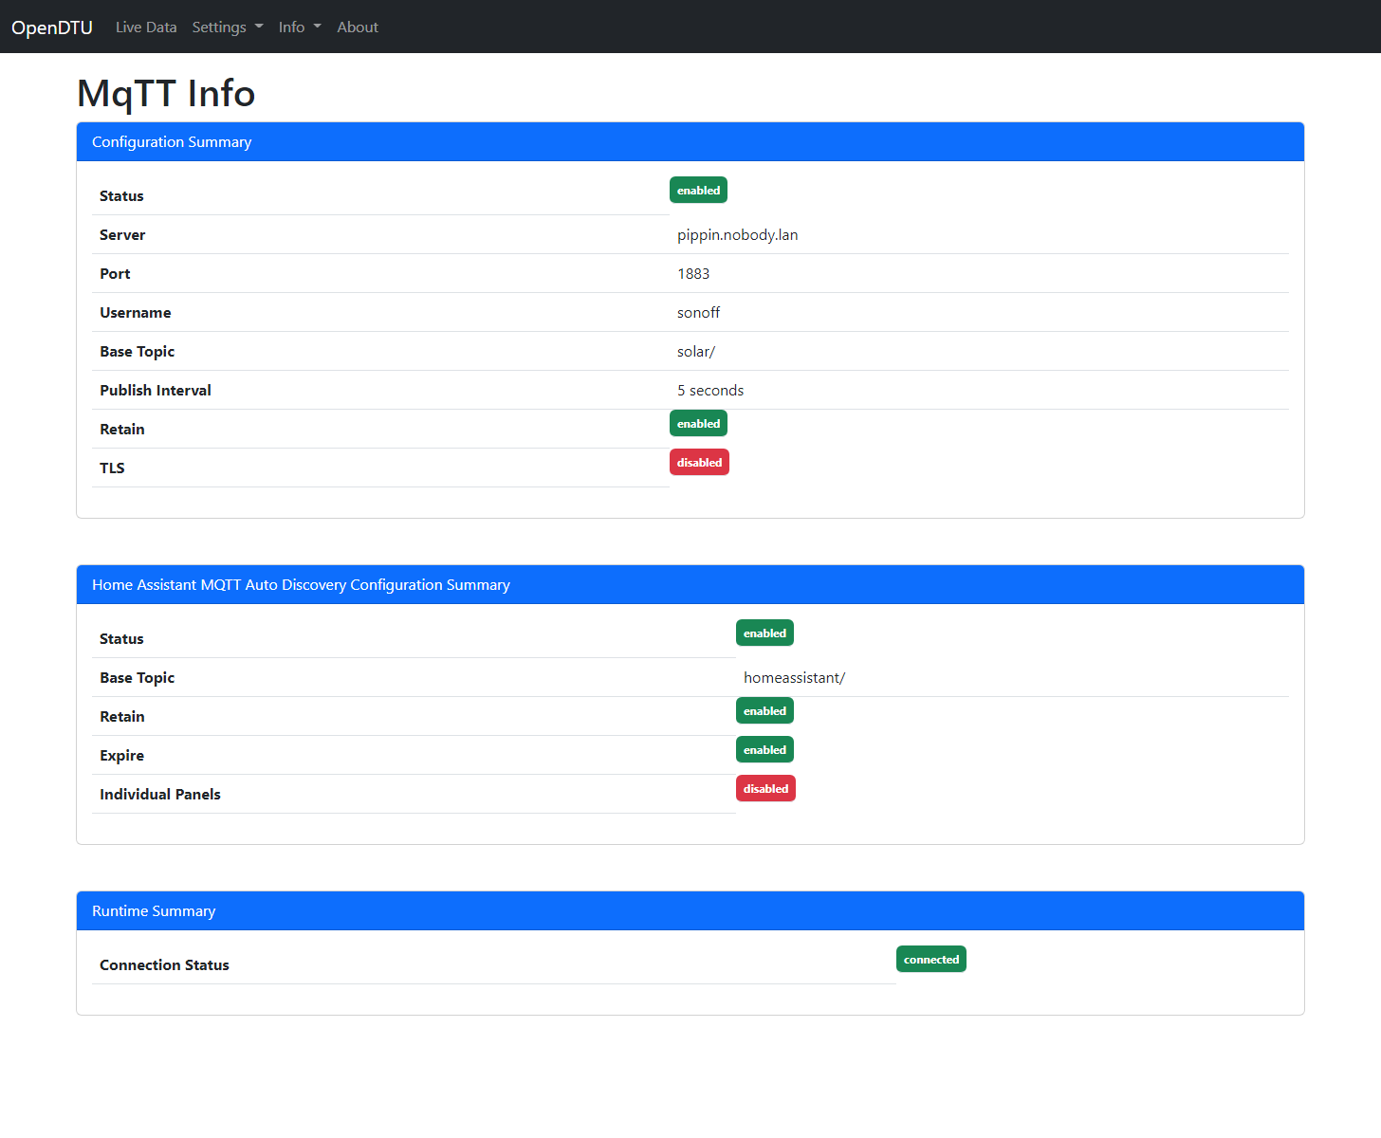Click the username value sonoff
This screenshot has height=1138, width=1381.
pos(698,313)
